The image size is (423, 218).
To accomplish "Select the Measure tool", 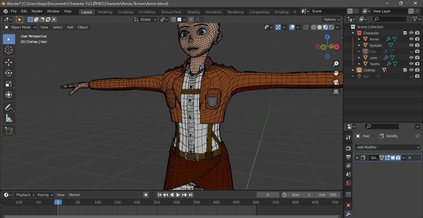I will pos(9,118).
